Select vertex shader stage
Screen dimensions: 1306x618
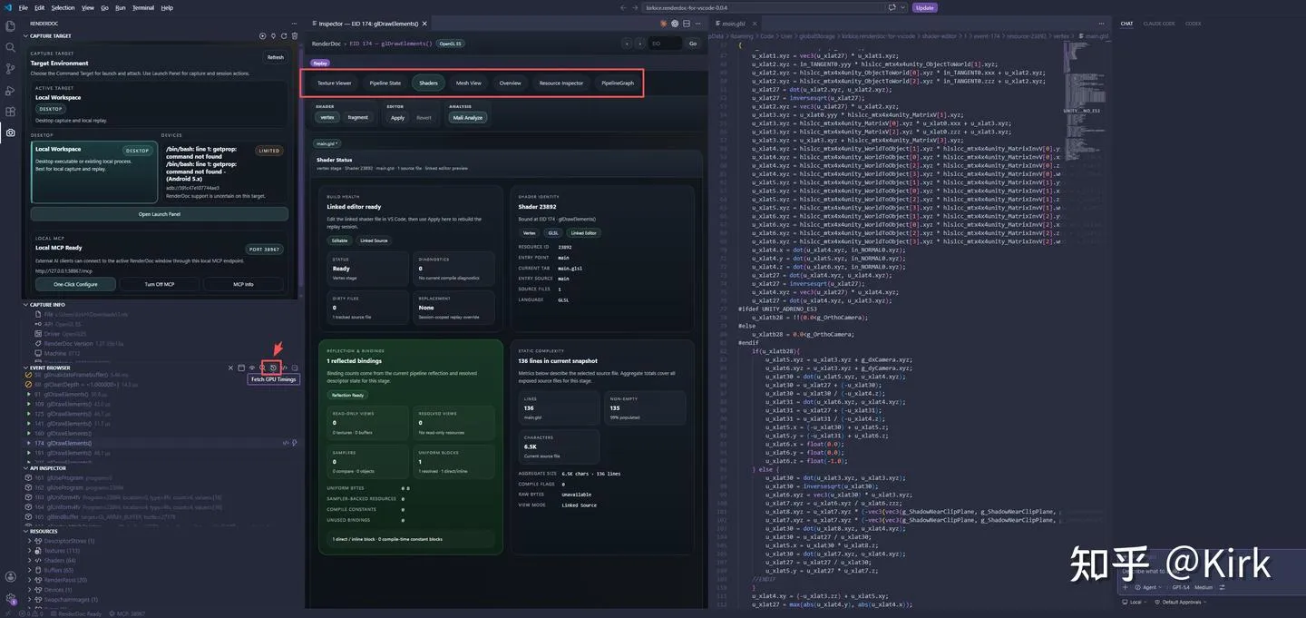click(x=327, y=117)
